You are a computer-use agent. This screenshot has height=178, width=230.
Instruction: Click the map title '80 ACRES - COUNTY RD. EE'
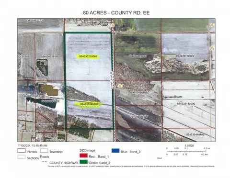tap(116, 13)
